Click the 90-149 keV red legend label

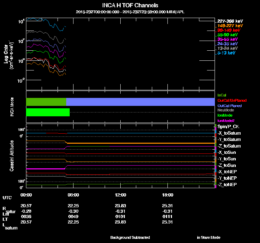click(x=229, y=30)
